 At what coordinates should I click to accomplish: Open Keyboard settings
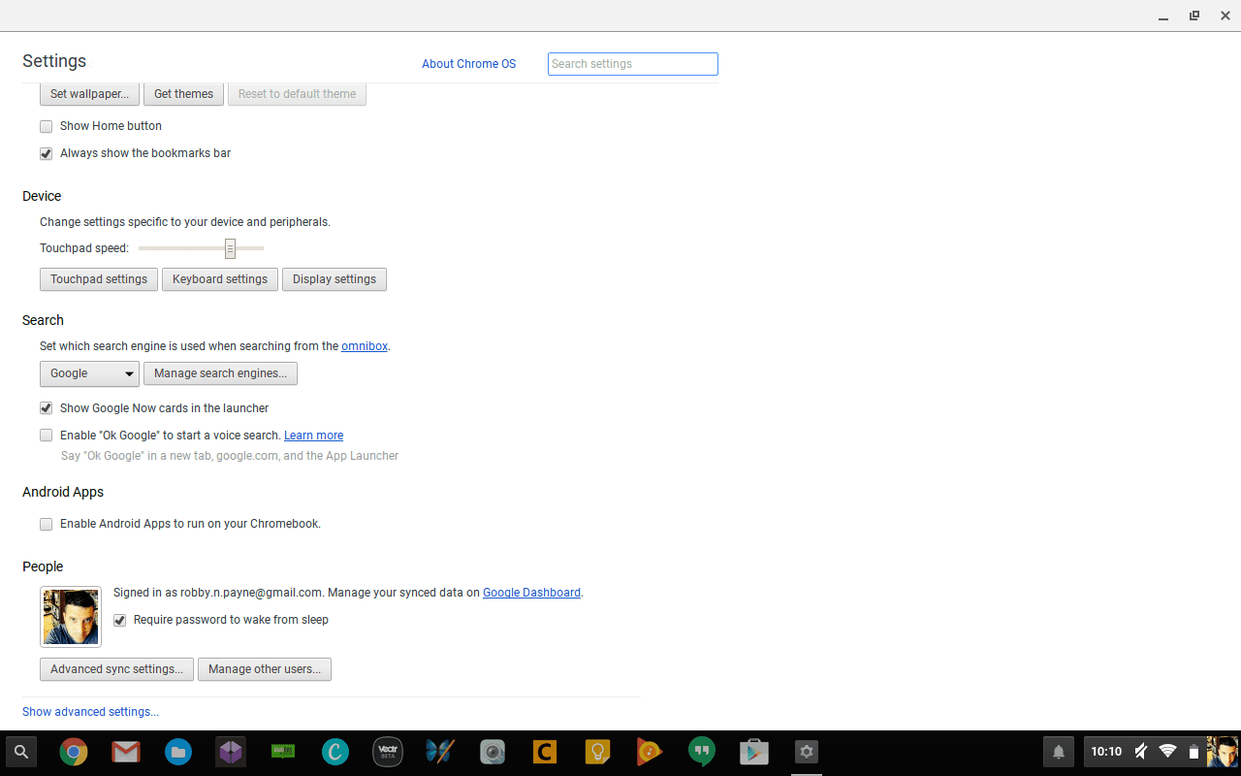coord(219,279)
